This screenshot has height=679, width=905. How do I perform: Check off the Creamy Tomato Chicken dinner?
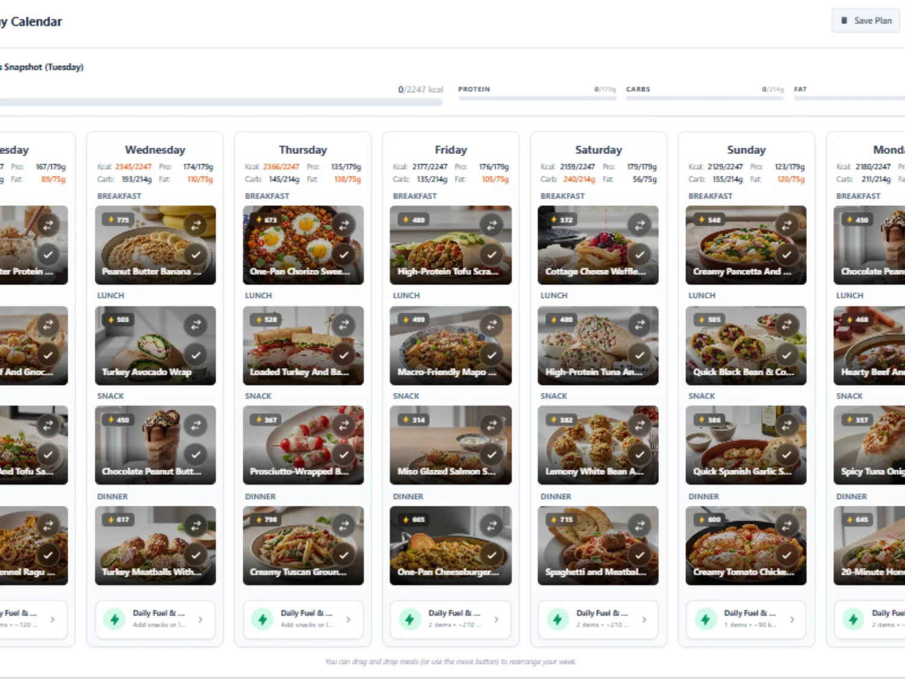[x=787, y=554]
